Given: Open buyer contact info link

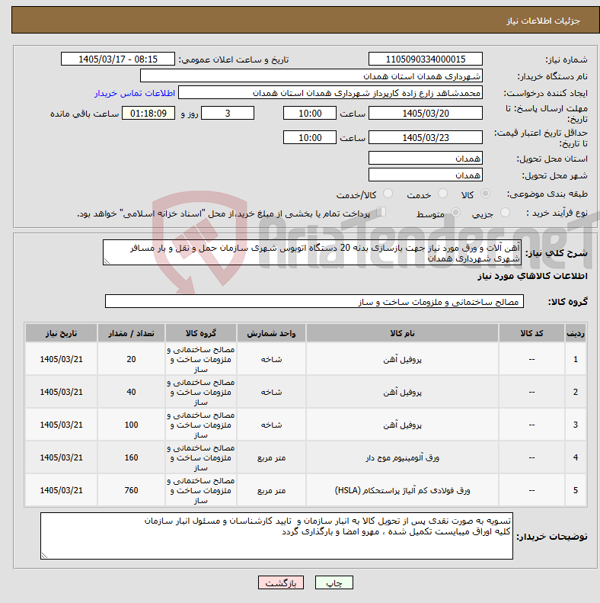Looking at the screenshot, I should click(x=135, y=94).
